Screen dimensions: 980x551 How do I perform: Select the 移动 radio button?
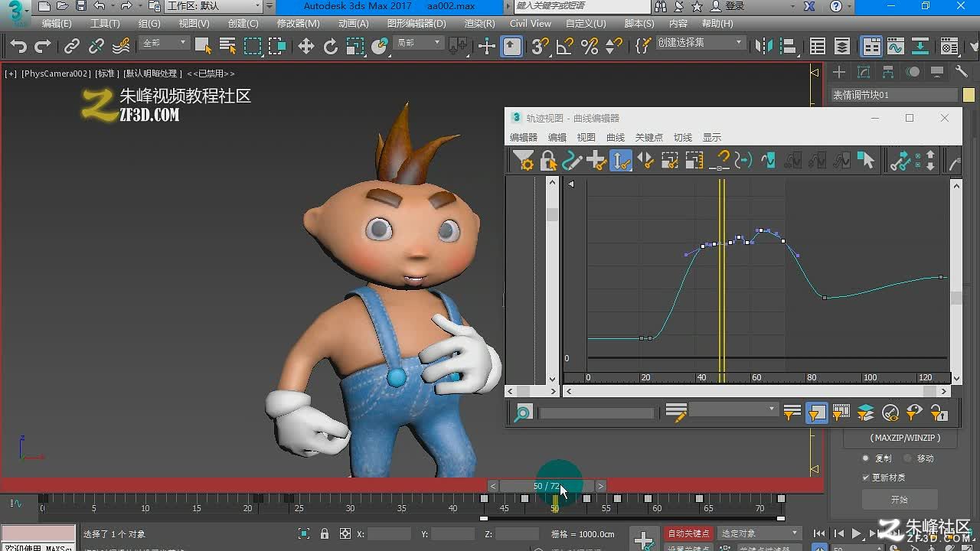tap(908, 458)
